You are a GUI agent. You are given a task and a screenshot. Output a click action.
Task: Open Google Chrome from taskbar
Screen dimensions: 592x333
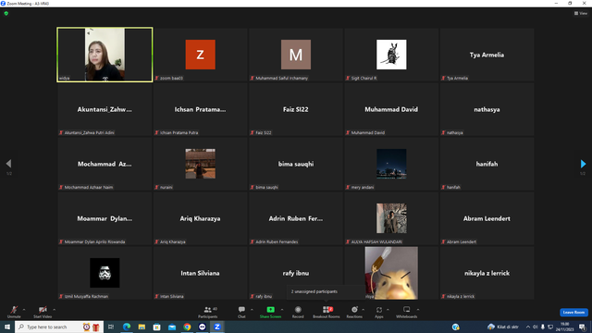coord(187,327)
